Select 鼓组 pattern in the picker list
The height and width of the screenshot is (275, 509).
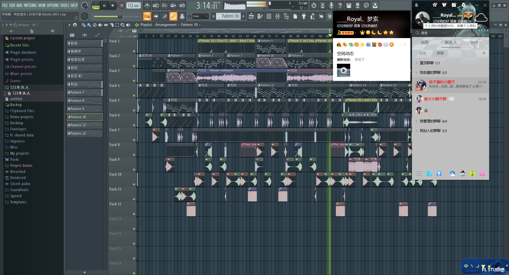click(x=85, y=43)
